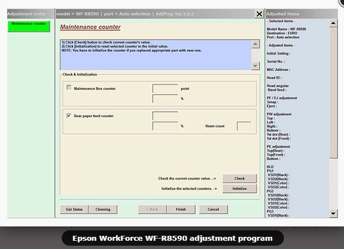Click the Rear paper feed percent field

[x=165, y=126]
